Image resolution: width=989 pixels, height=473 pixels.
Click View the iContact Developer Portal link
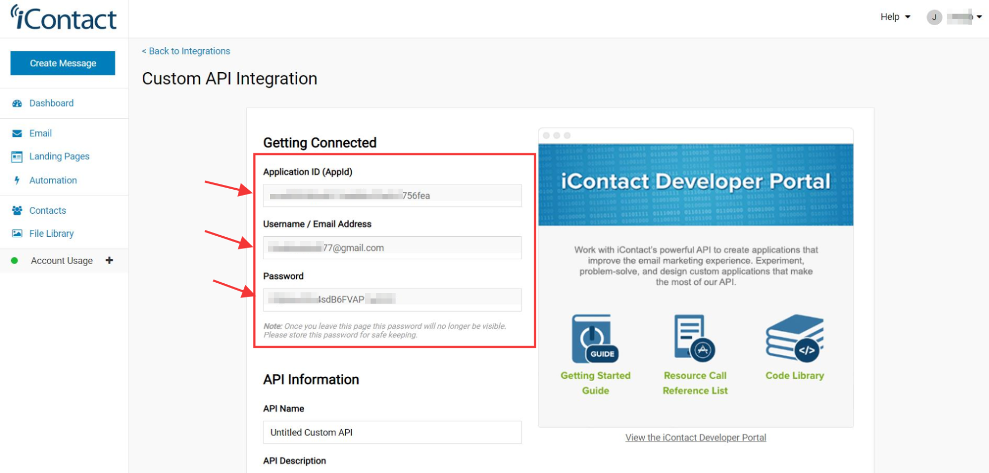coord(696,438)
